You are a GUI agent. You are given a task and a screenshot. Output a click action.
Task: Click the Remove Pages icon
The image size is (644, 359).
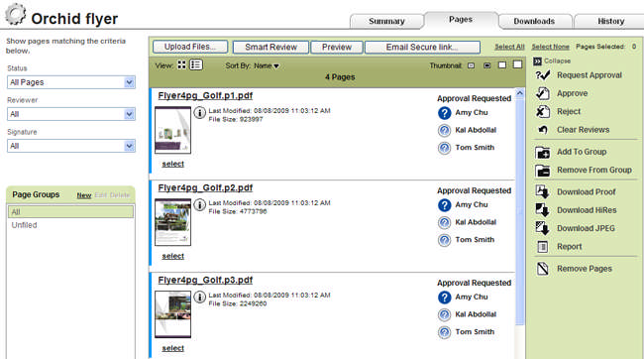tap(543, 269)
